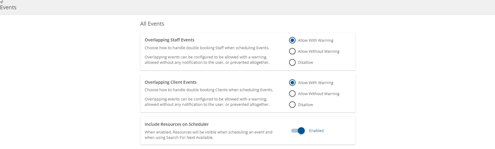Screen dimensions: 495x149
Task: Click the Include Resources on Scheduler heading
Action: [177, 124]
